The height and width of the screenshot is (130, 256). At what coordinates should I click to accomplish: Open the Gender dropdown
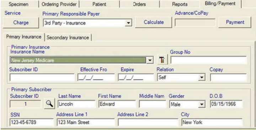pyautogui.click(x=202, y=104)
